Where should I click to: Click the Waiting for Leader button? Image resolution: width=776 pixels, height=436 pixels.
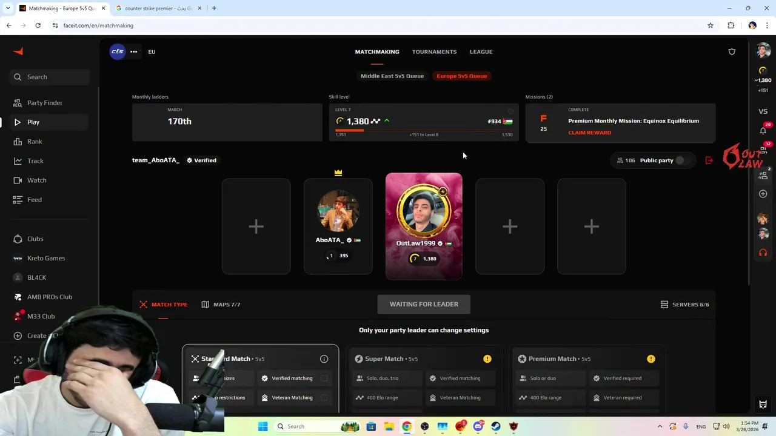[x=424, y=304]
